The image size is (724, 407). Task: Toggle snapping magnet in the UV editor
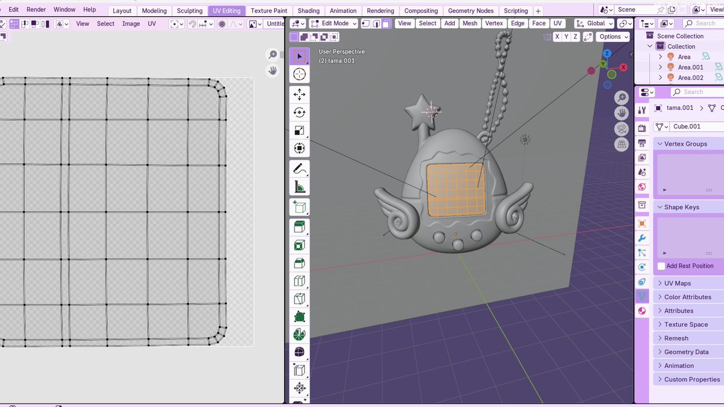[192, 24]
